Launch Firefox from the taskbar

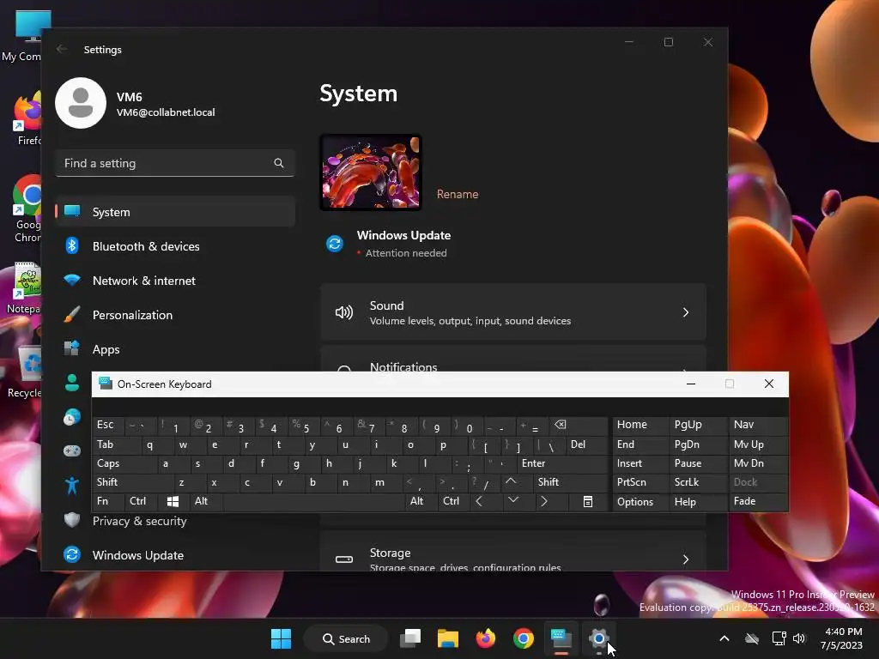[486, 638]
